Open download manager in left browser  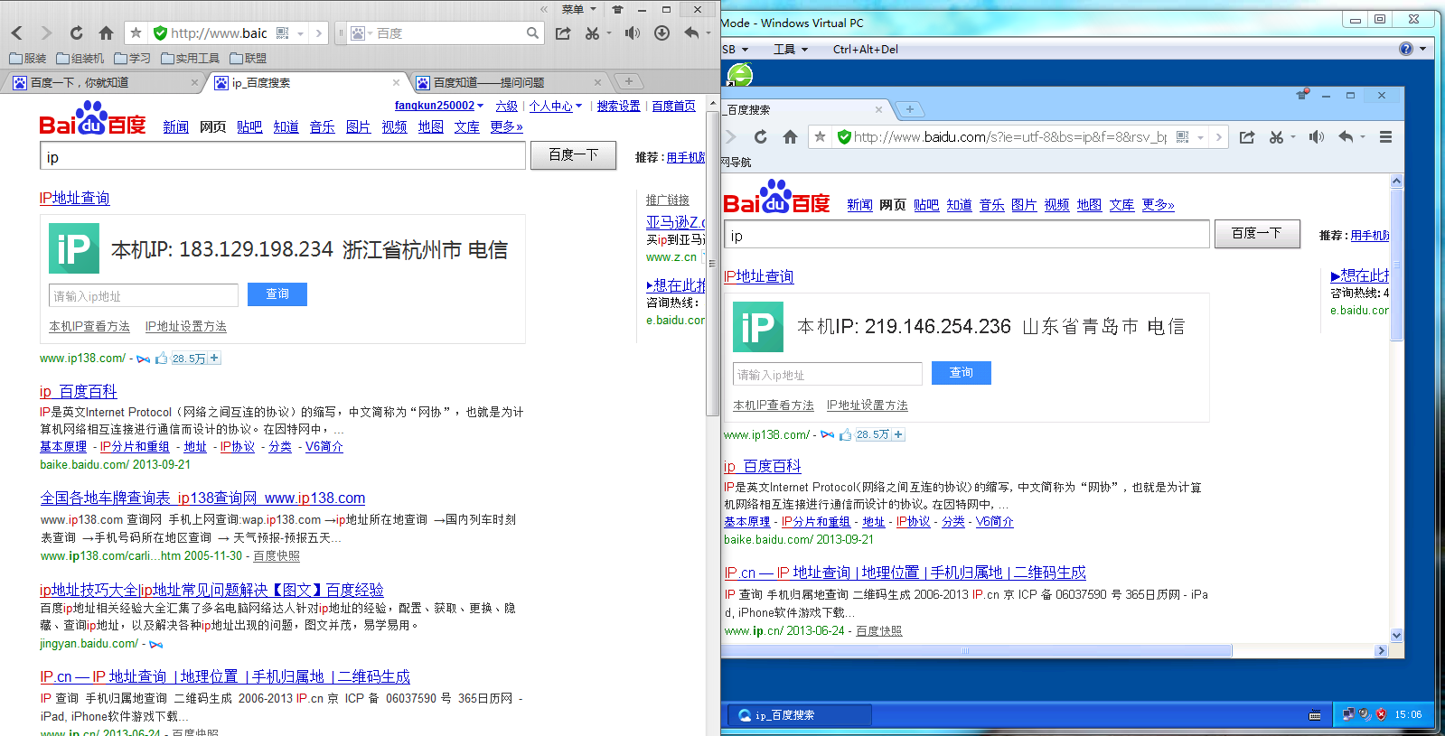click(x=662, y=33)
